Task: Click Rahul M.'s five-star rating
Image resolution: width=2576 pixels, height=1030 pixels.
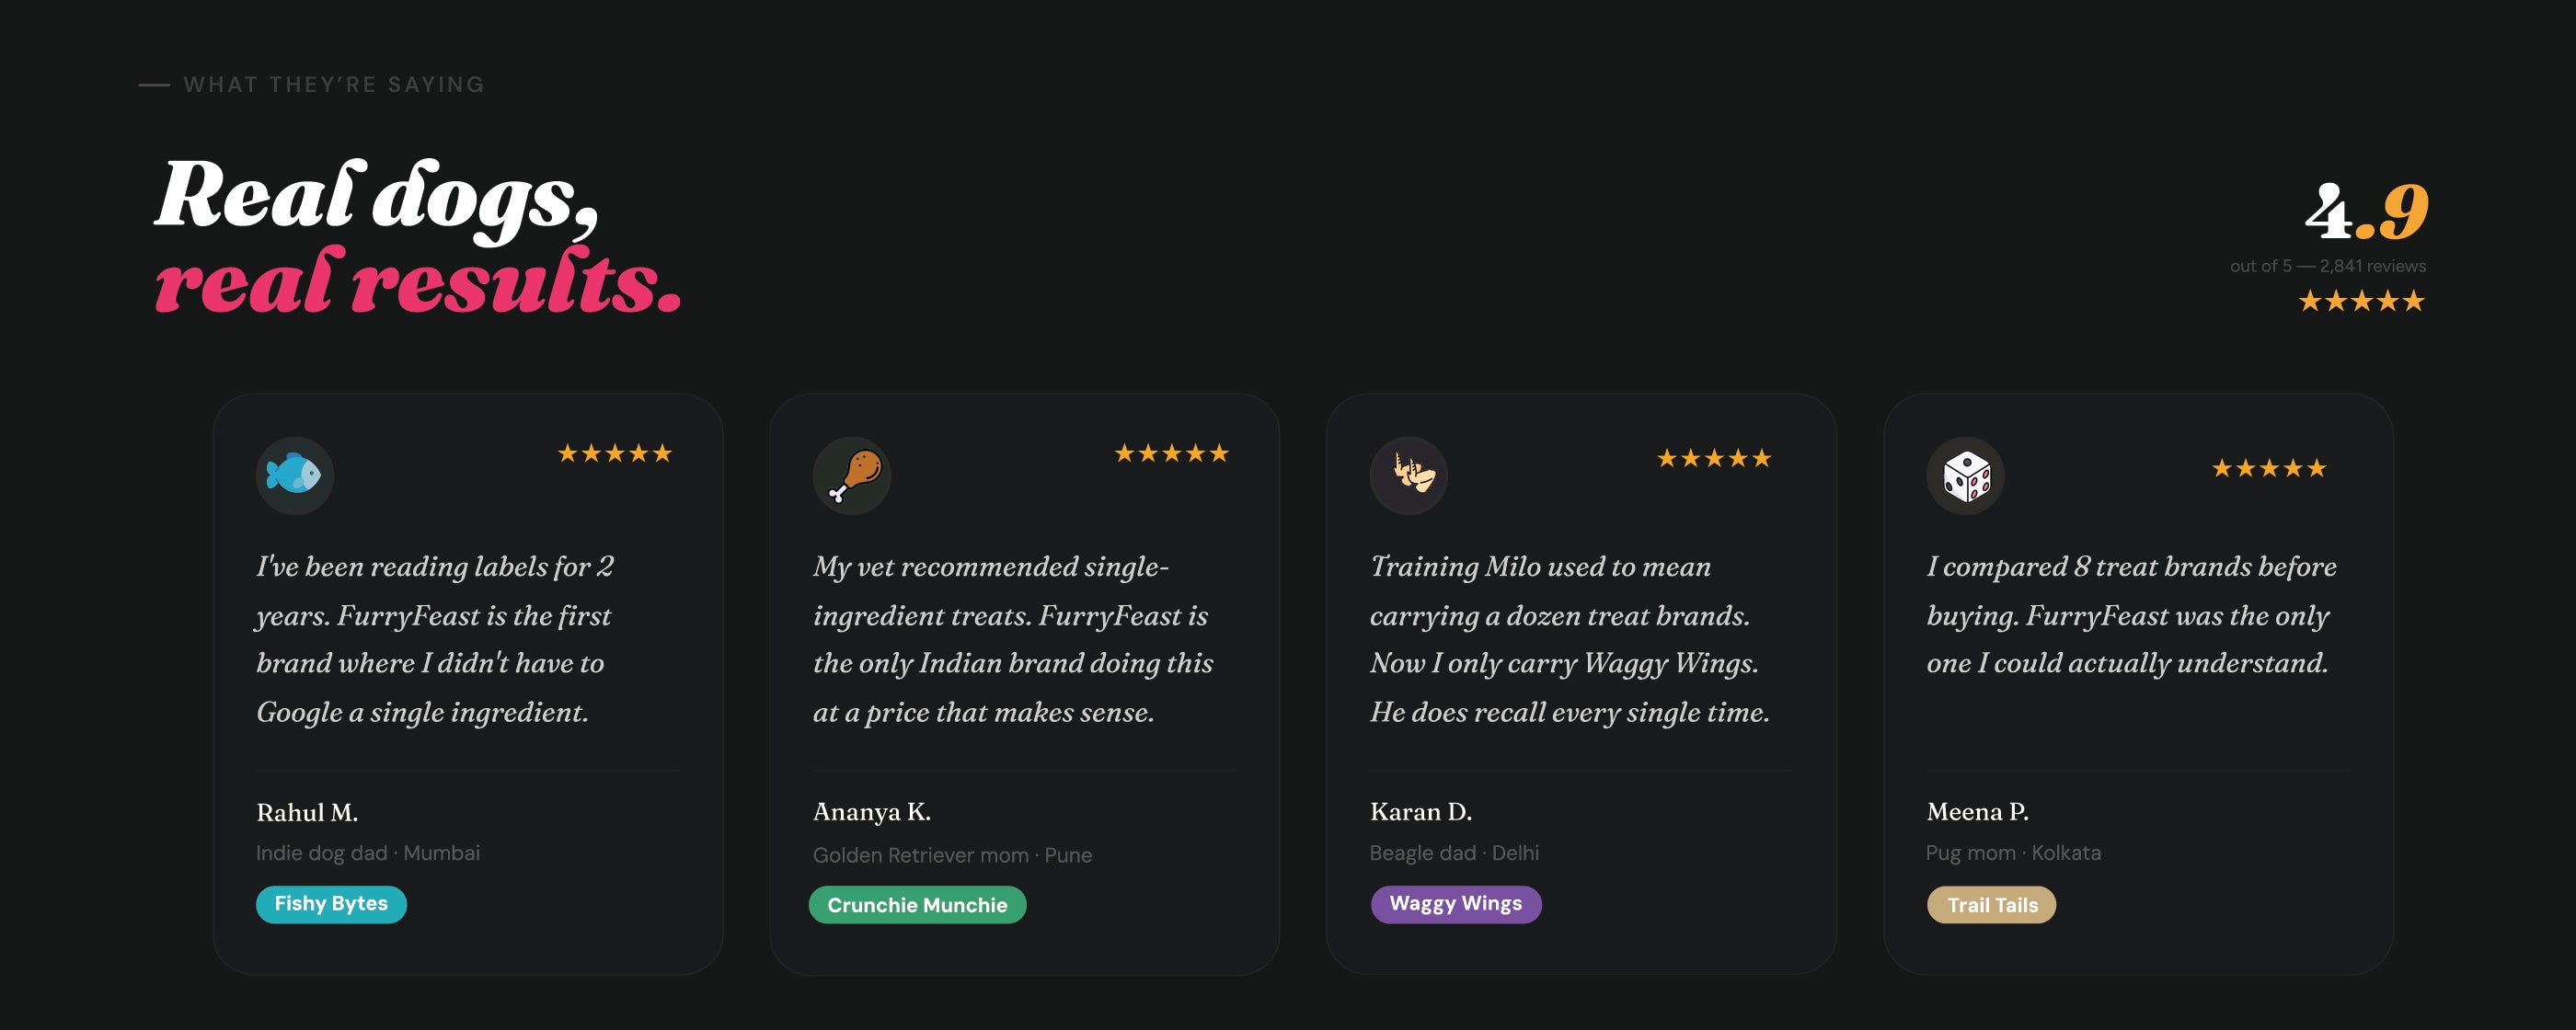Action: coord(614,454)
